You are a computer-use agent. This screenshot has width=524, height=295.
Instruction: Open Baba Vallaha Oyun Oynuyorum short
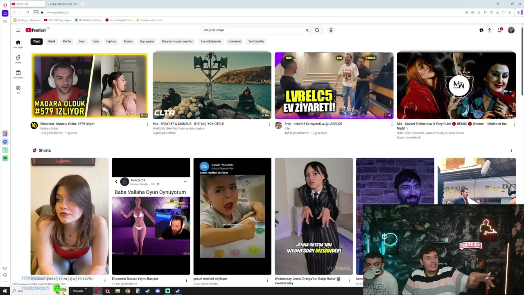click(151, 216)
